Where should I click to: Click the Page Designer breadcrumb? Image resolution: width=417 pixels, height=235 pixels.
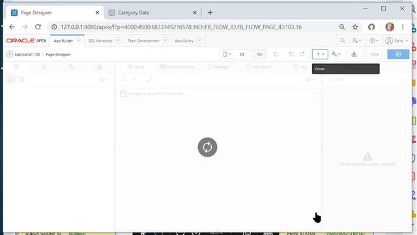(58, 54)
